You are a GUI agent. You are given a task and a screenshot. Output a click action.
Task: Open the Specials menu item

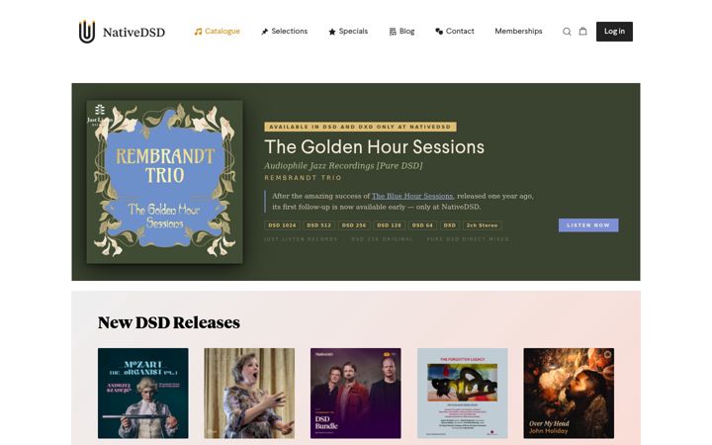click(348, 32)
